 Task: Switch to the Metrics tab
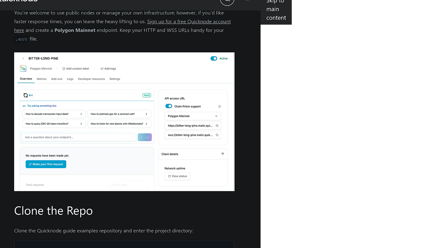[42, 79]
